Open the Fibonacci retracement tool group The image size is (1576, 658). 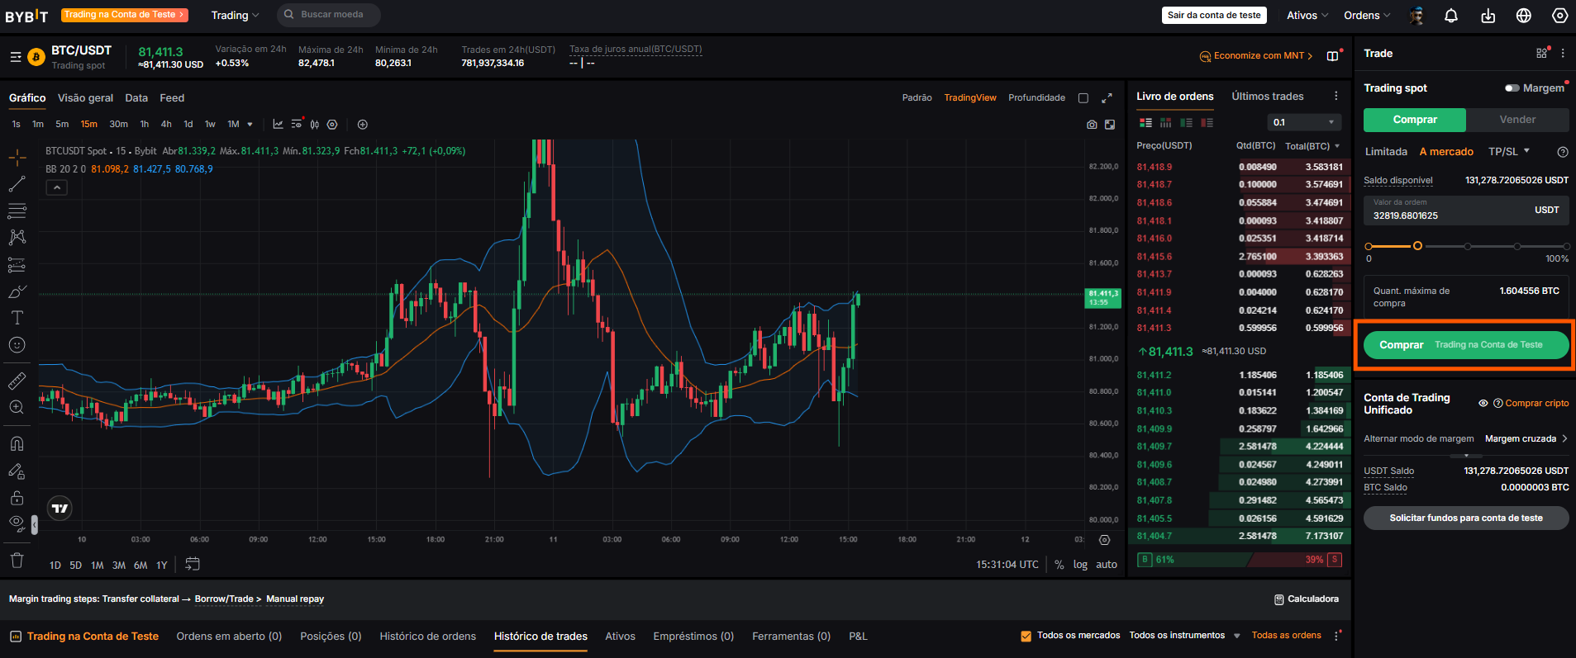pyautogui.click(x=17, y=211)
